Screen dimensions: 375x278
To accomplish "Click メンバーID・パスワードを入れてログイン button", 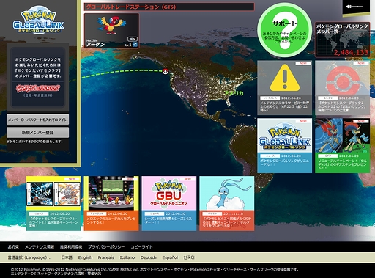I will click(37, 120).
